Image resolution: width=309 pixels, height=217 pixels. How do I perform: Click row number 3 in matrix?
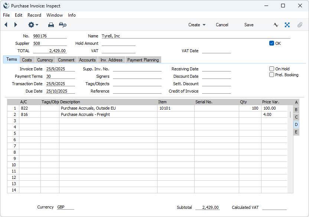(13, 121)
